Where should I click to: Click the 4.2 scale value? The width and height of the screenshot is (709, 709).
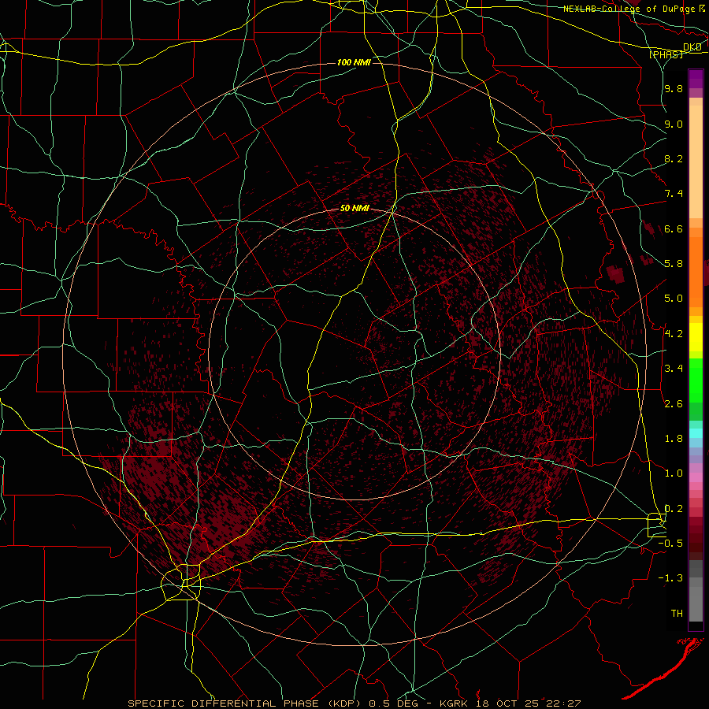tap(674, 334)
